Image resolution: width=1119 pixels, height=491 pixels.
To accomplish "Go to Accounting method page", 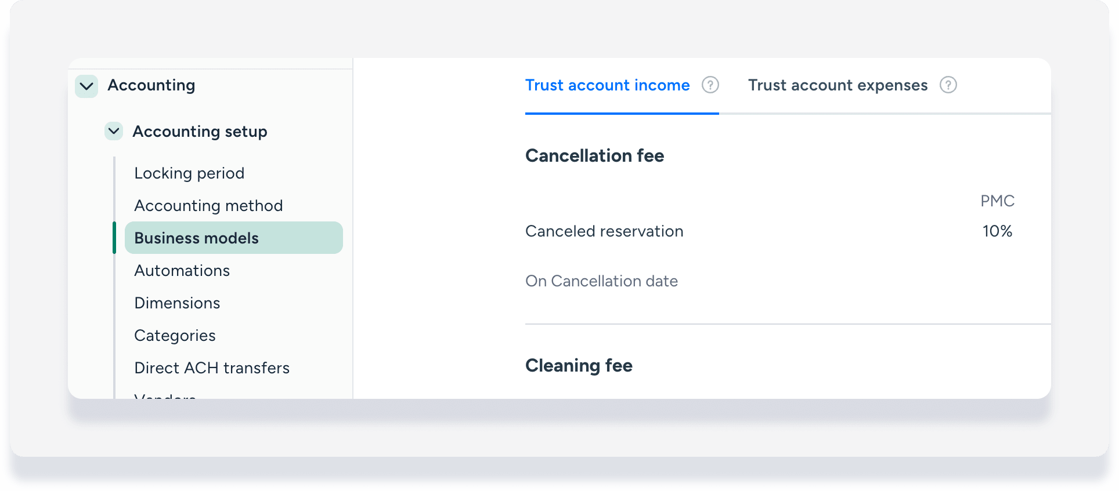I will [208, 206].
